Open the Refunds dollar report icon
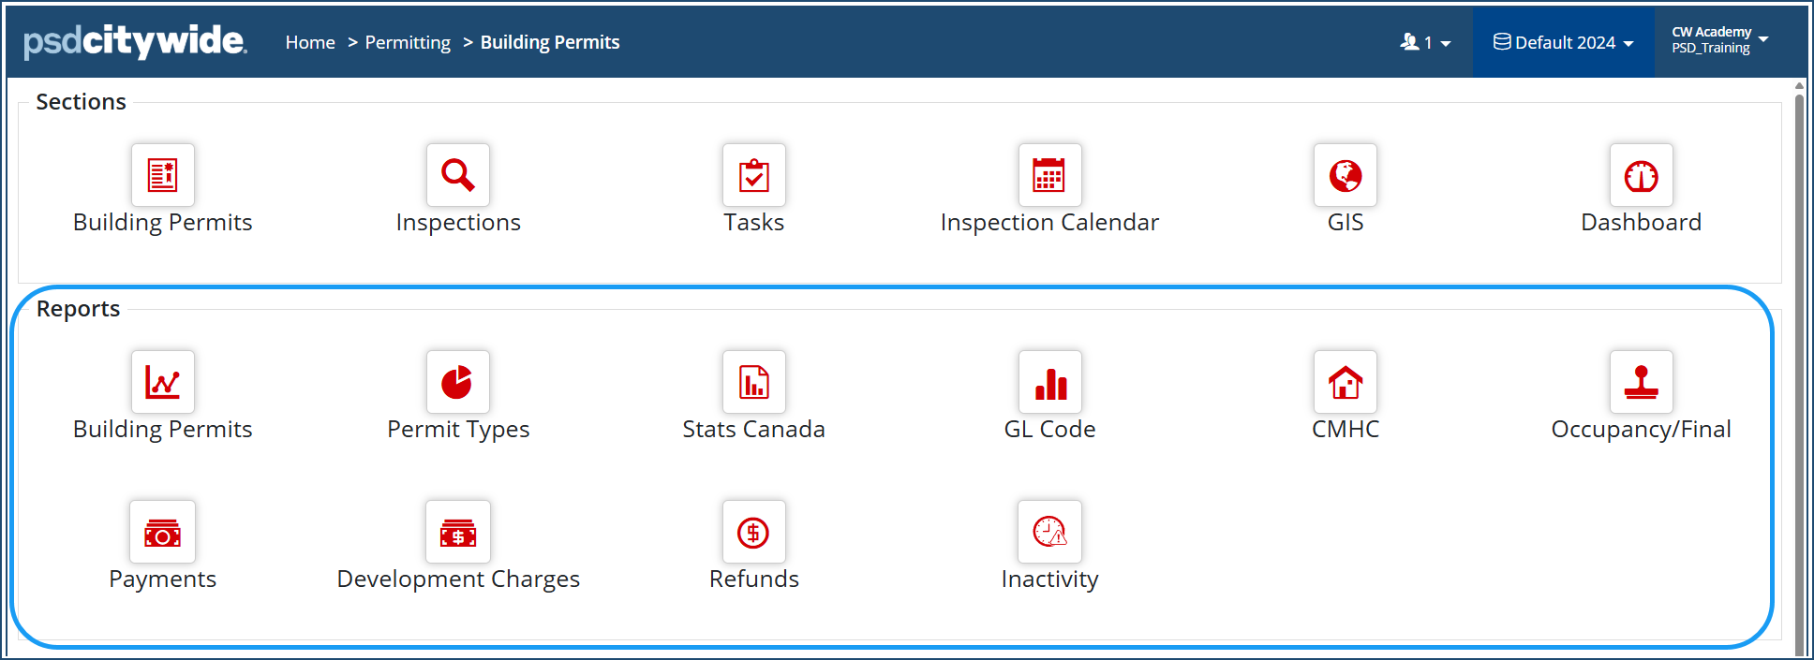The width and height of the screenshot is (1814, 660). [754, 532]
